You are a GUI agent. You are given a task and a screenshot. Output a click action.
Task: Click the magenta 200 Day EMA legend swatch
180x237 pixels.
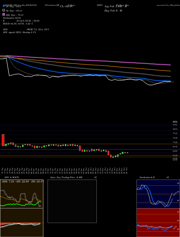point(4,14)
